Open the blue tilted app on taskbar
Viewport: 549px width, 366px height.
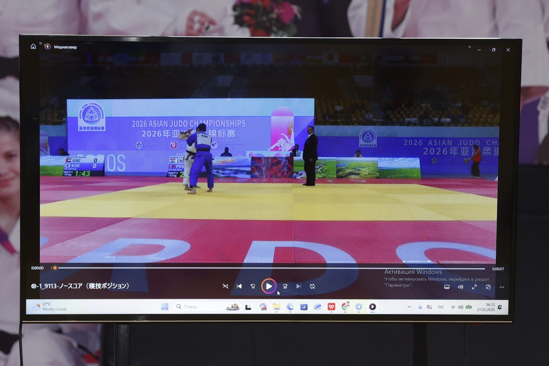tap(317, 307)
